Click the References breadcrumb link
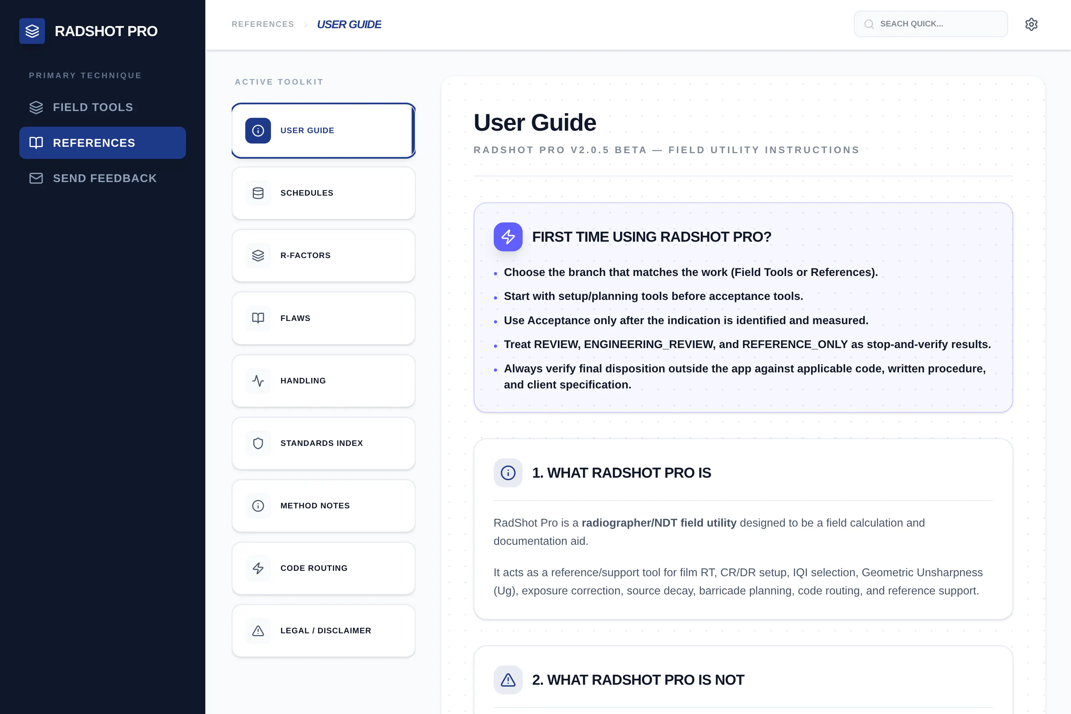The height and width of the screenshot is (714, 1071). (x=263, y=24)
